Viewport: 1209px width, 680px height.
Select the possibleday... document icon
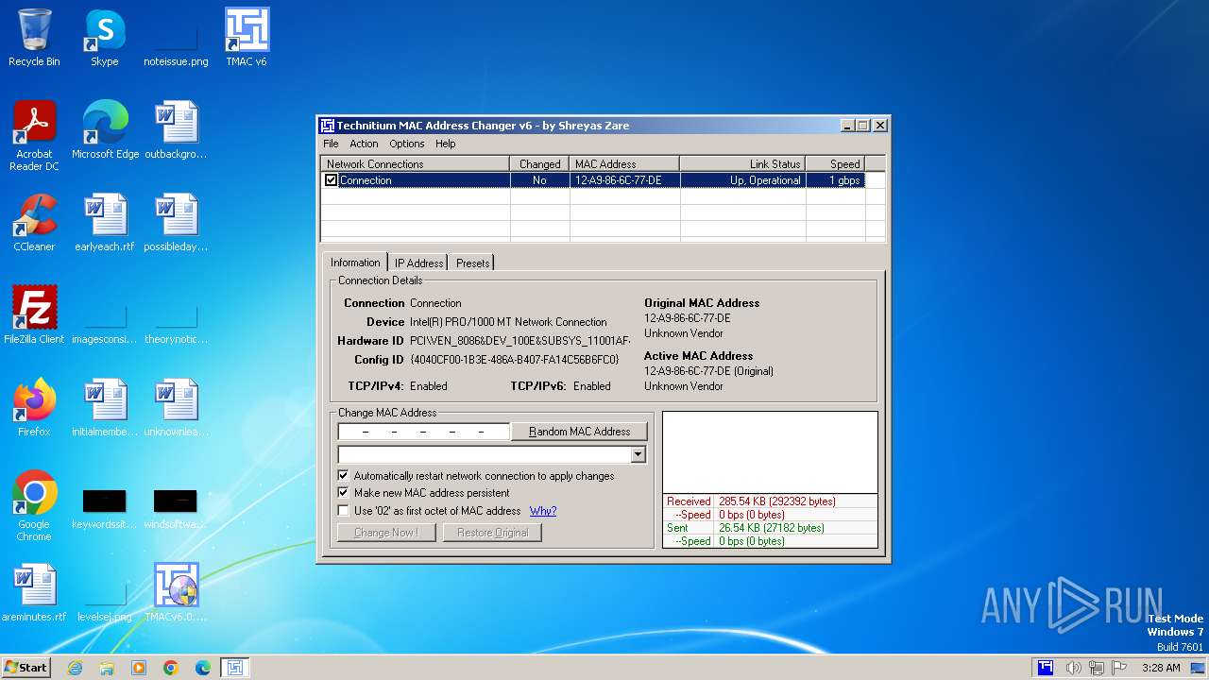tap(176, 223)
